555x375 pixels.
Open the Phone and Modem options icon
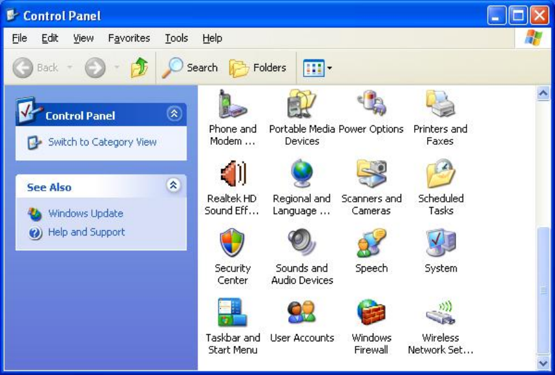[233, 105]
